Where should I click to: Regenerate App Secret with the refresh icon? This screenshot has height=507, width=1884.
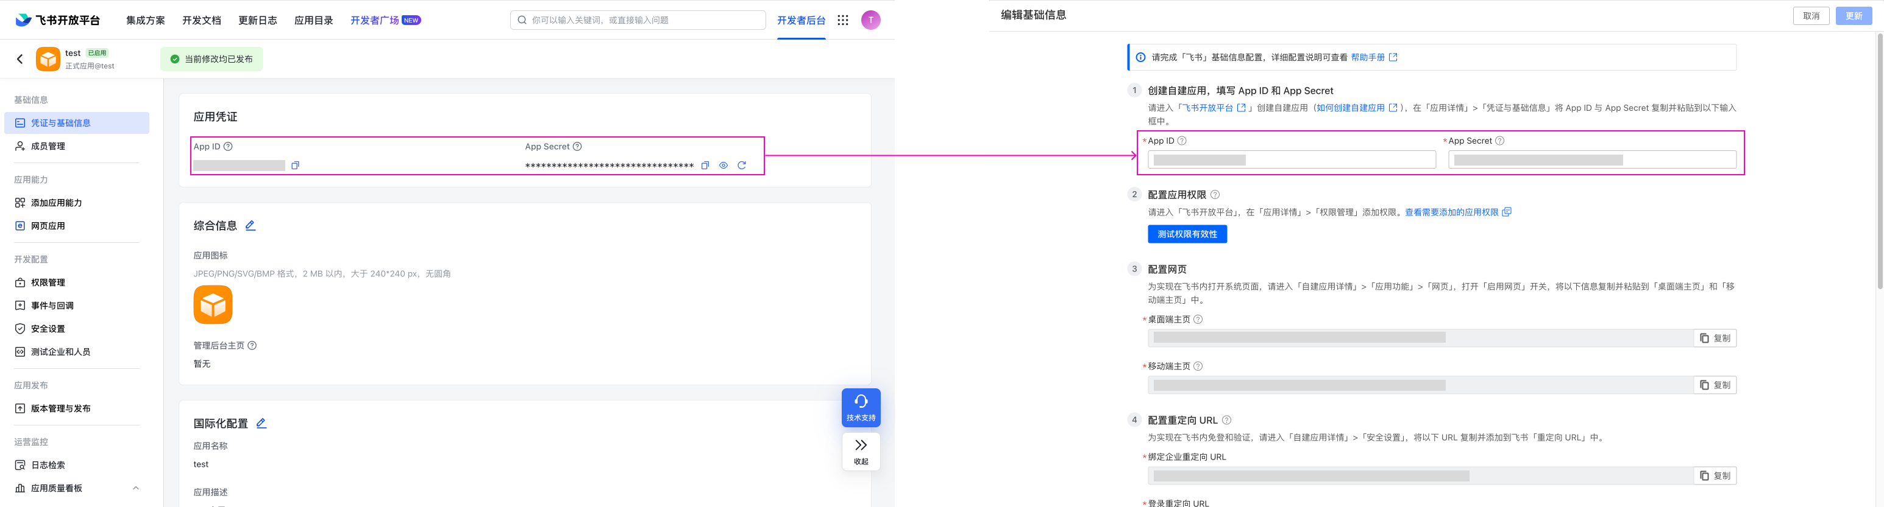click(x=742, y=165)
